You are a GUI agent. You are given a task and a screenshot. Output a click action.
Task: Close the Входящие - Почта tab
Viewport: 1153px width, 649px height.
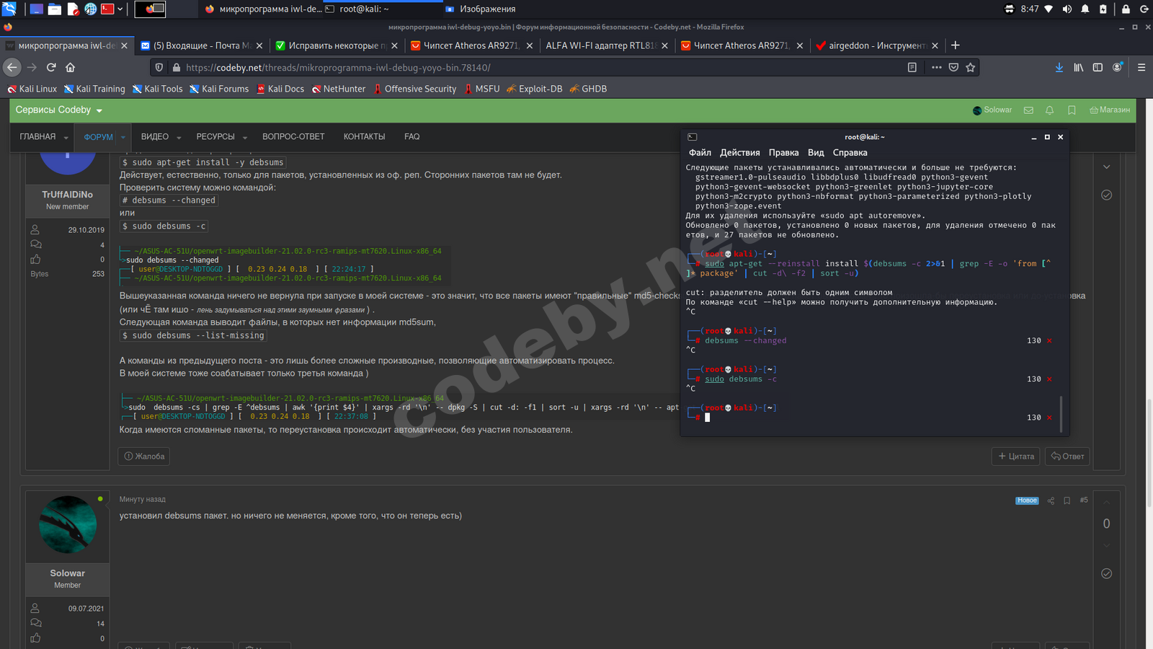[259, 45]
